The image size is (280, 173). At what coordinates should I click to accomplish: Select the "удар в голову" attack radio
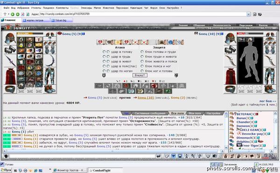click(104, 52)
